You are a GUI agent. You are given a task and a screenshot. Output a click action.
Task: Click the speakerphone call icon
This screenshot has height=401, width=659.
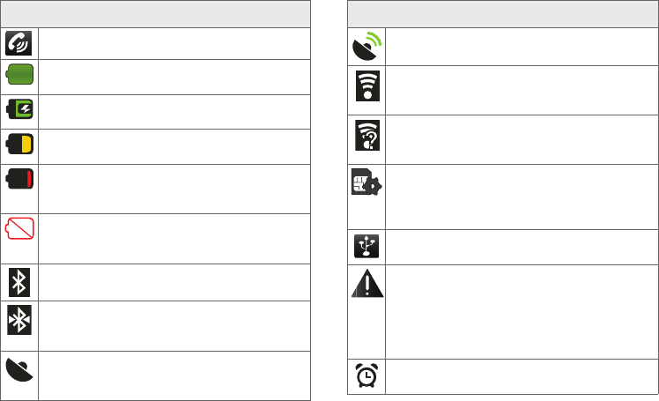tap(19, 43)
